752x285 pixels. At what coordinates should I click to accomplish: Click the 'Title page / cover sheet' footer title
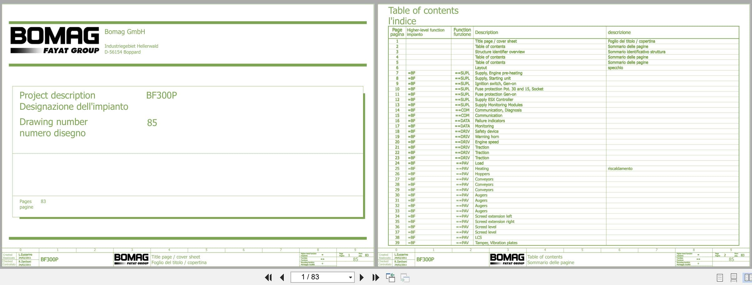point(176,257)
